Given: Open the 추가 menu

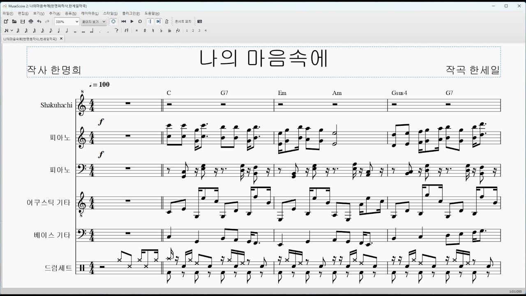Looking at the screenshot, I should point(55,14).
